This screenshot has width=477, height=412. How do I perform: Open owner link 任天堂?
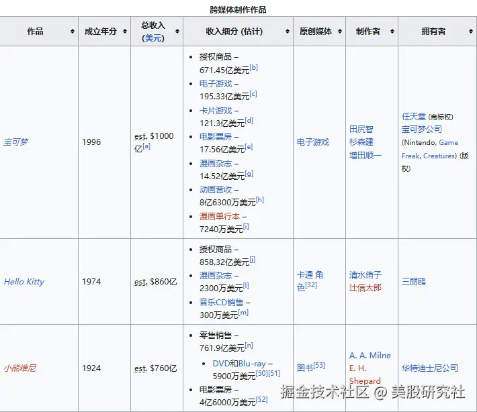coord(414,116)
